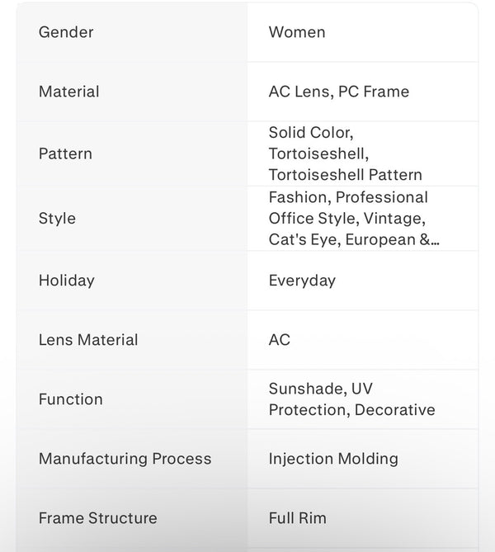Screen dimensions: 495x552
Task: Click the Tortoiseshell Pattern value text
Action: pos(346,175)
